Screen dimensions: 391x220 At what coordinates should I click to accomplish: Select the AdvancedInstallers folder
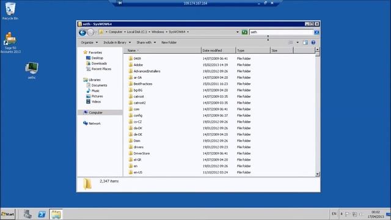tap(147, 71)
